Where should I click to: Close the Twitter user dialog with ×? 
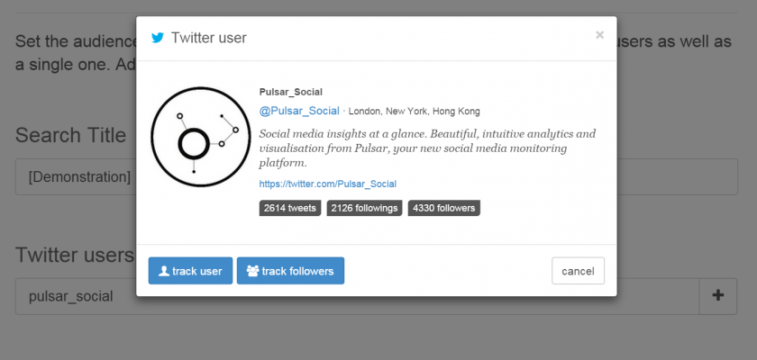tap(599, 35)
